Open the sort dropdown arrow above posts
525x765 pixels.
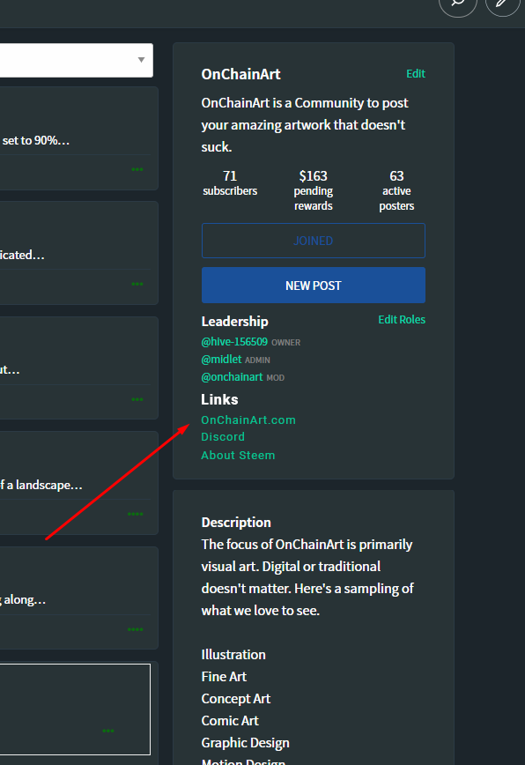coord(141,60)
